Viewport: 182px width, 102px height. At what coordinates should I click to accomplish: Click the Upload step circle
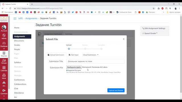pyautogui.click(x=69, y=49)
